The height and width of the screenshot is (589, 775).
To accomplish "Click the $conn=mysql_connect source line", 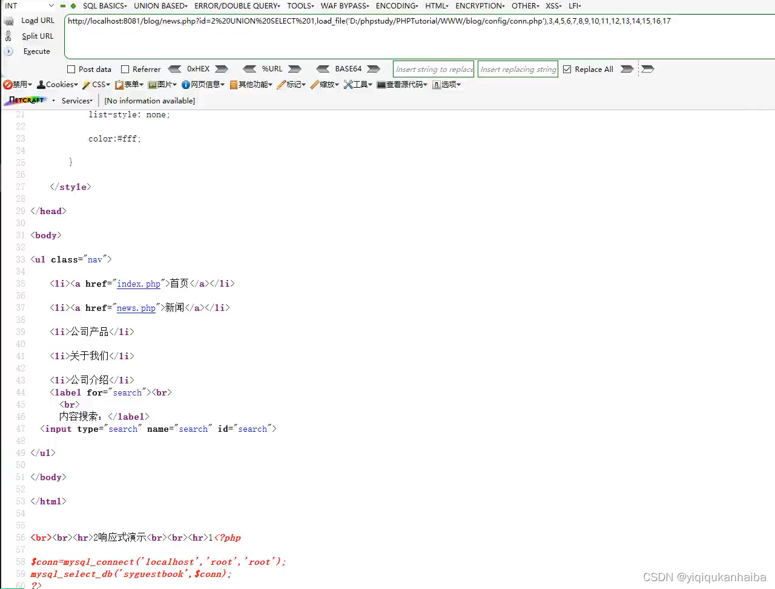I will 158,562.
